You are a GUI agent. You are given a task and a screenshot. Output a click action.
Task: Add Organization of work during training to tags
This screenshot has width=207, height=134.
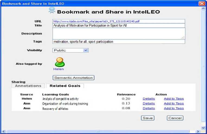(x=174, y=103)
